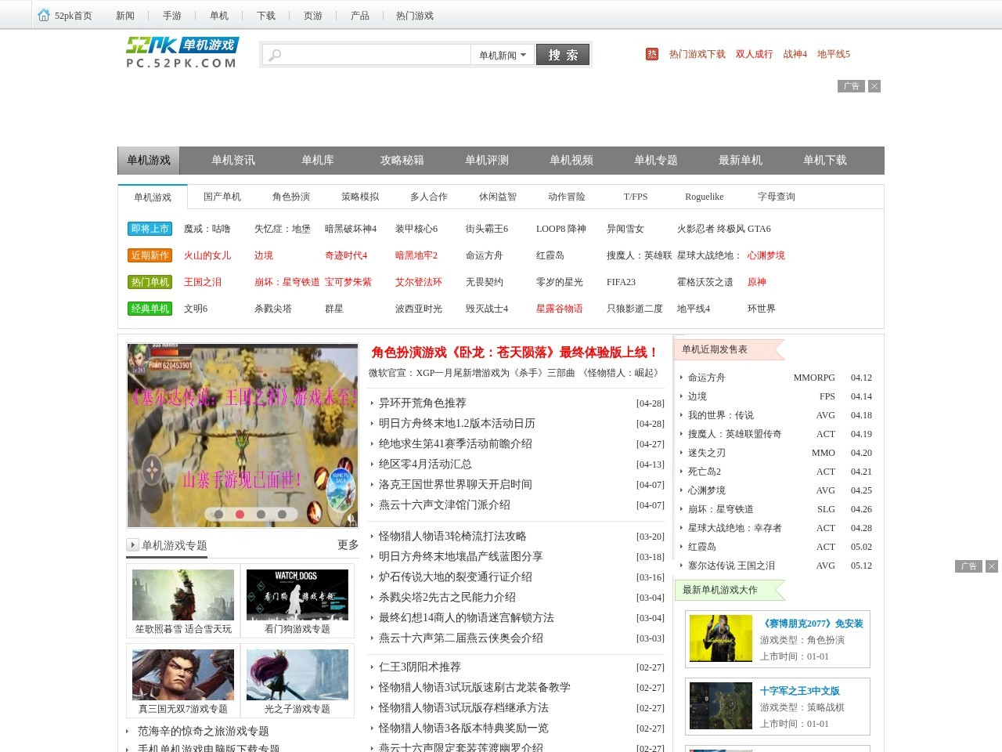Click the red 热 hot icon
Screen dimensions: 1002x752
[x=652, y=54]
